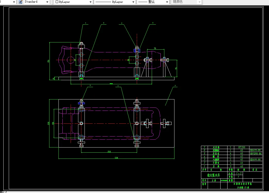Select the 50 dimension near the left bolt

[x=75, y=60]
